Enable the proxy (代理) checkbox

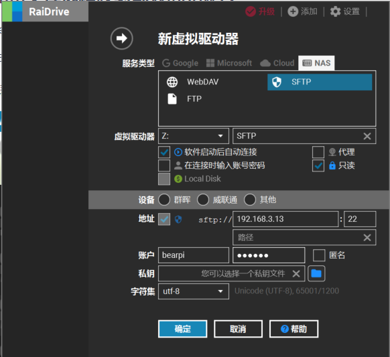point(318,152)
